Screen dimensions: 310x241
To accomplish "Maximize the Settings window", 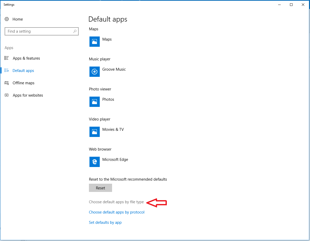I will pyautogui.click(x=291, y=5).
